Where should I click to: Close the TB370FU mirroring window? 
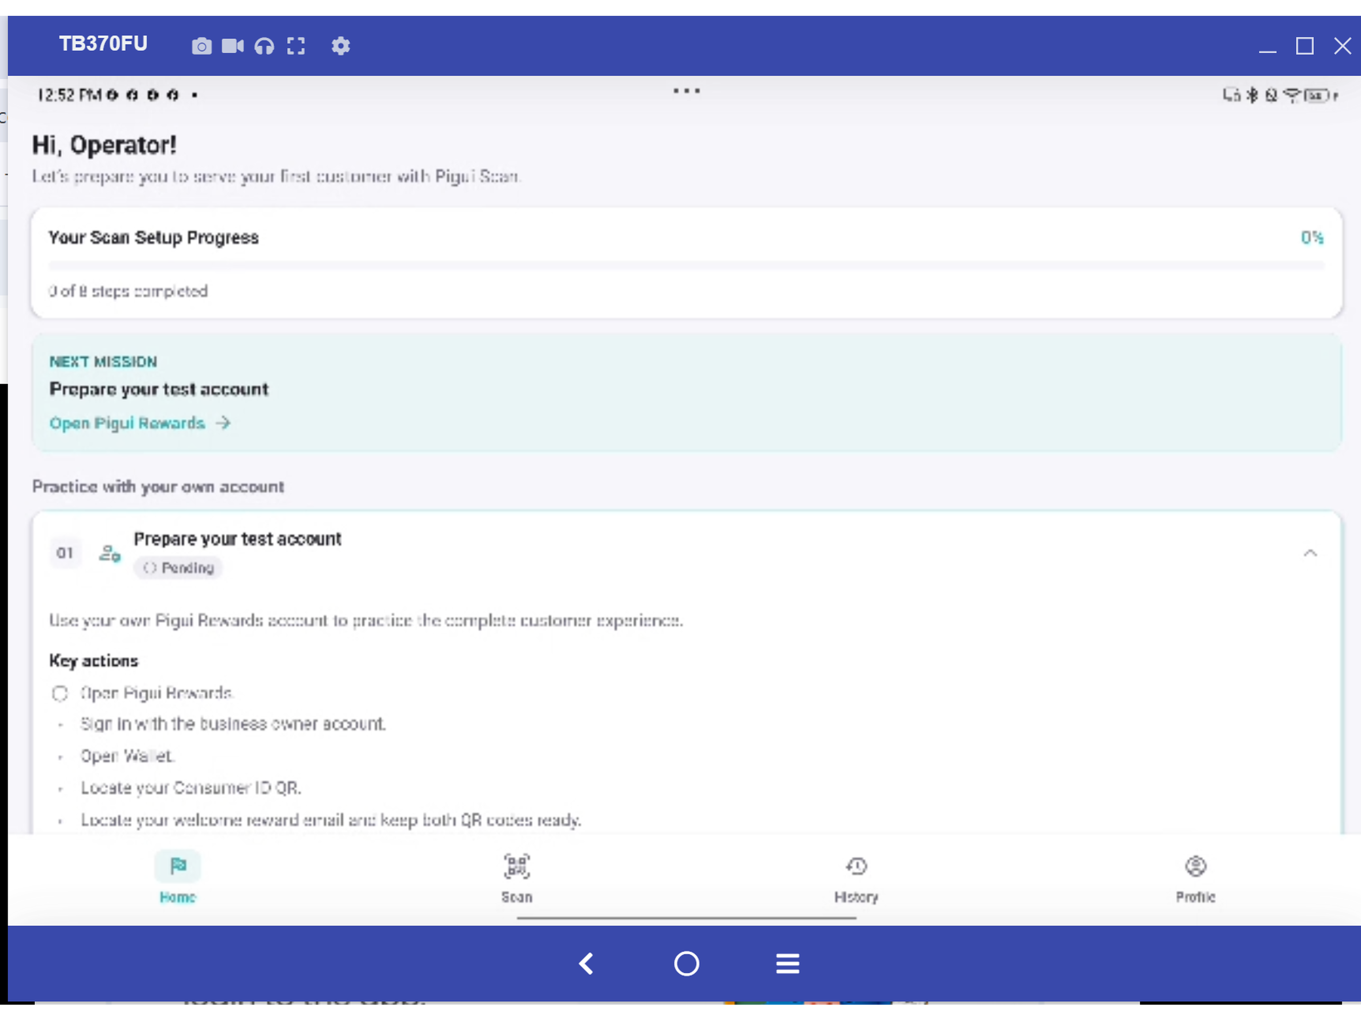pyautogui.click(x=1343, y=46)
